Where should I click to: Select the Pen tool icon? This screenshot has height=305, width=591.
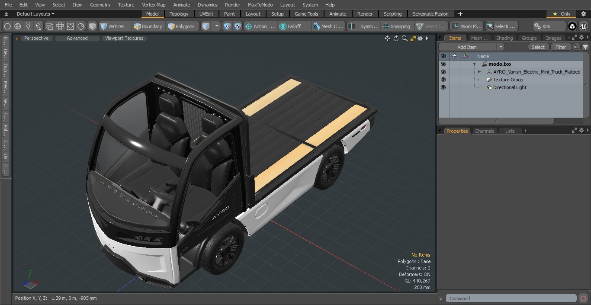pyautogui.click(x=29, y=26)
